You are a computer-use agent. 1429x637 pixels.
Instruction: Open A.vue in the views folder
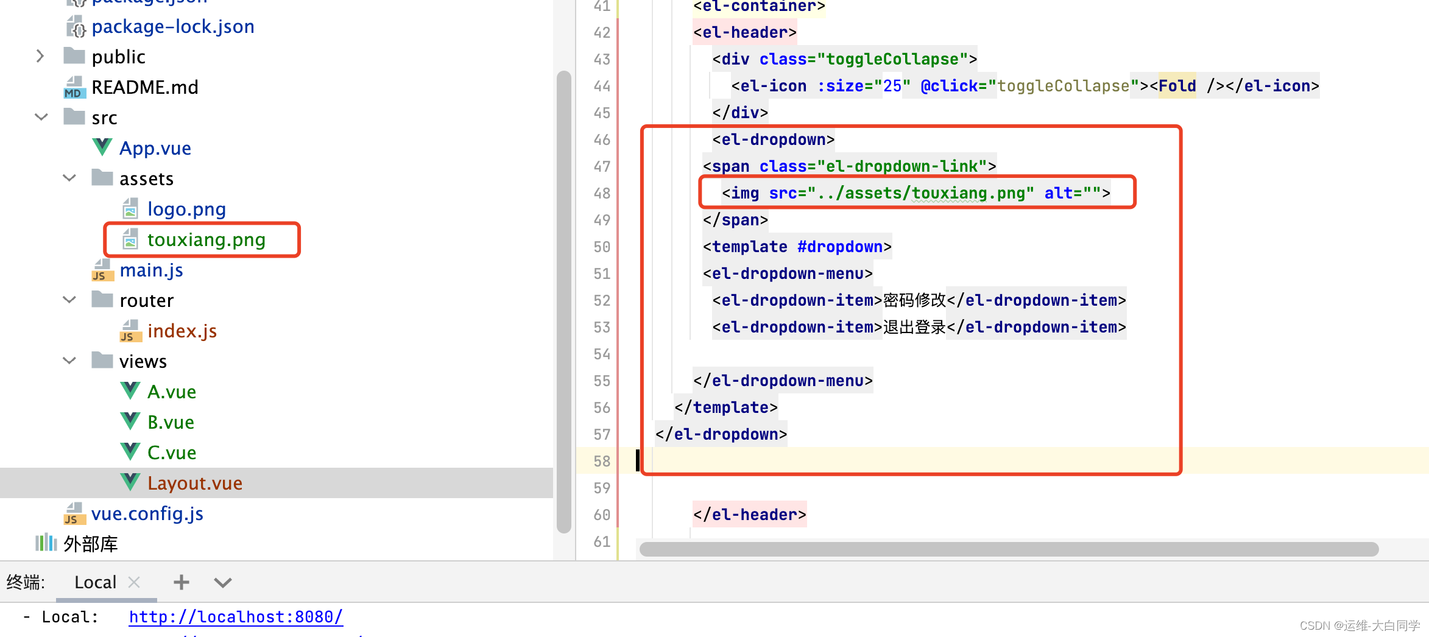pyautogui.click(x=172, y=392)
